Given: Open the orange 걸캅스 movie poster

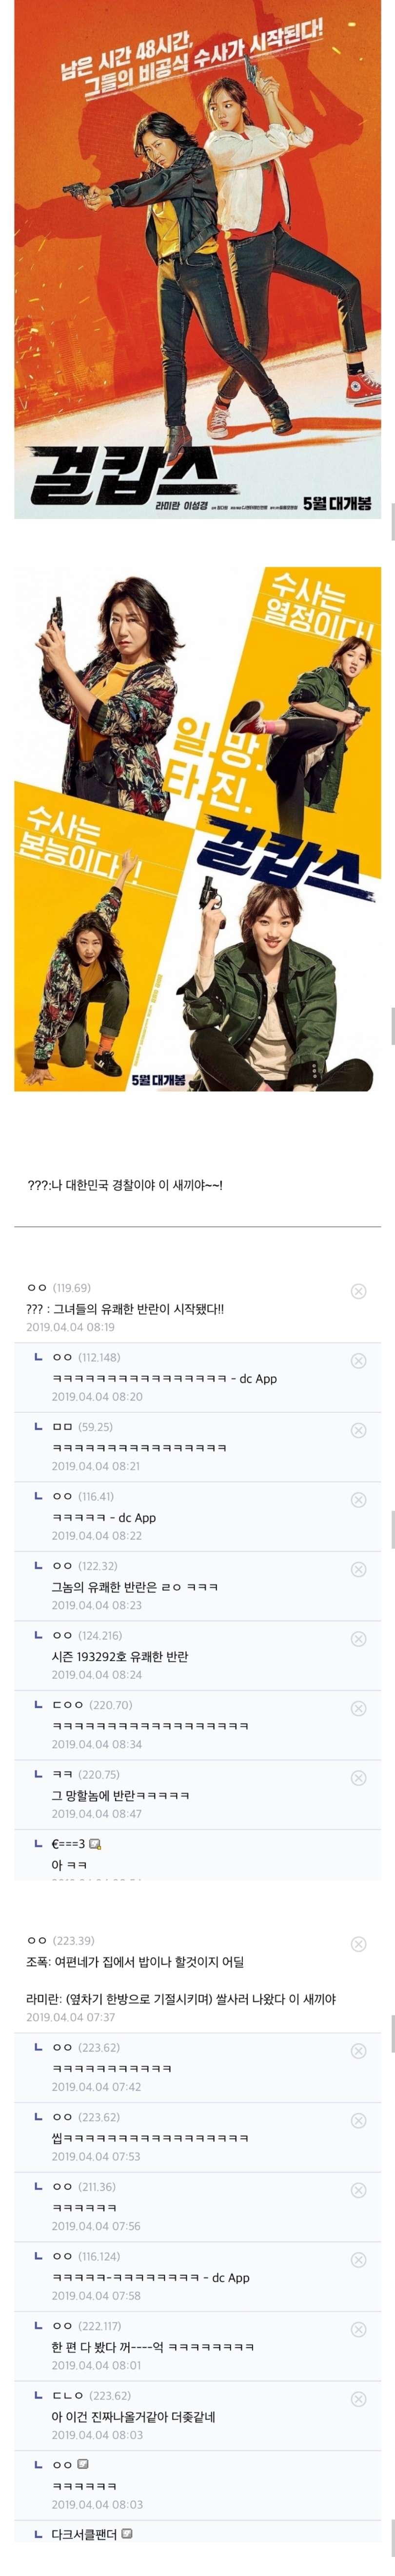Looking at the screenshot, I should pyautogui.click(x=197, y=259).
